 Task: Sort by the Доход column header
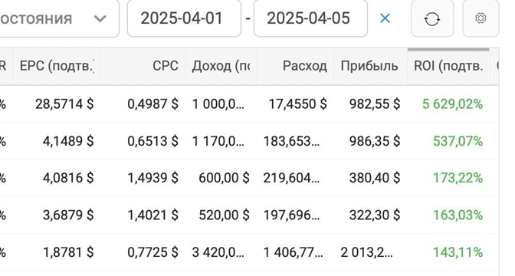point(221,66)
